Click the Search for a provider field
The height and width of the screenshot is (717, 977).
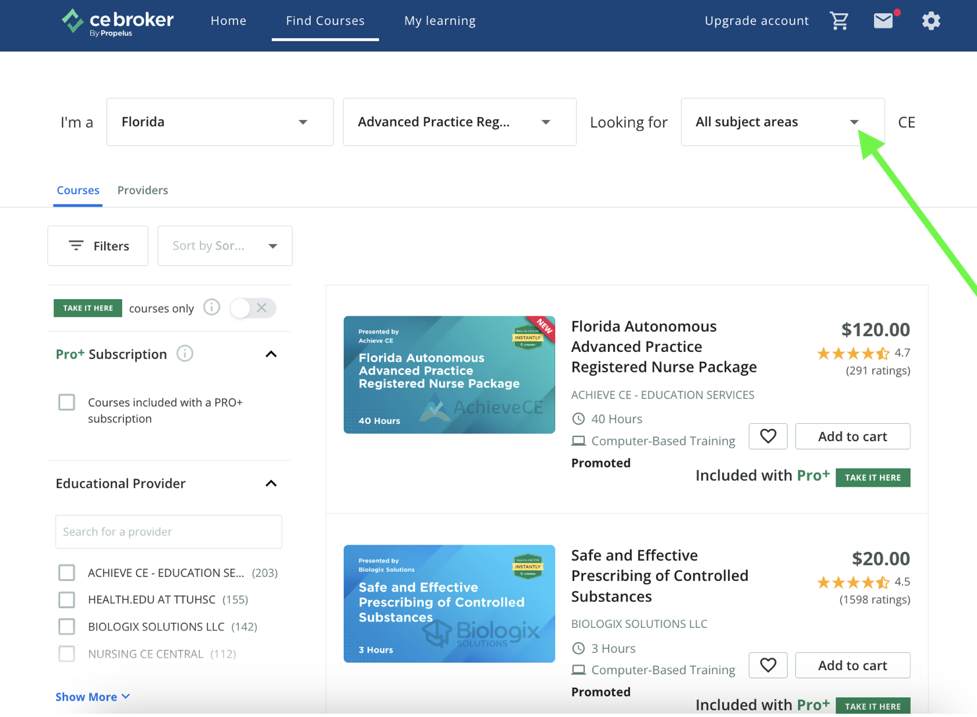point(168,531)
